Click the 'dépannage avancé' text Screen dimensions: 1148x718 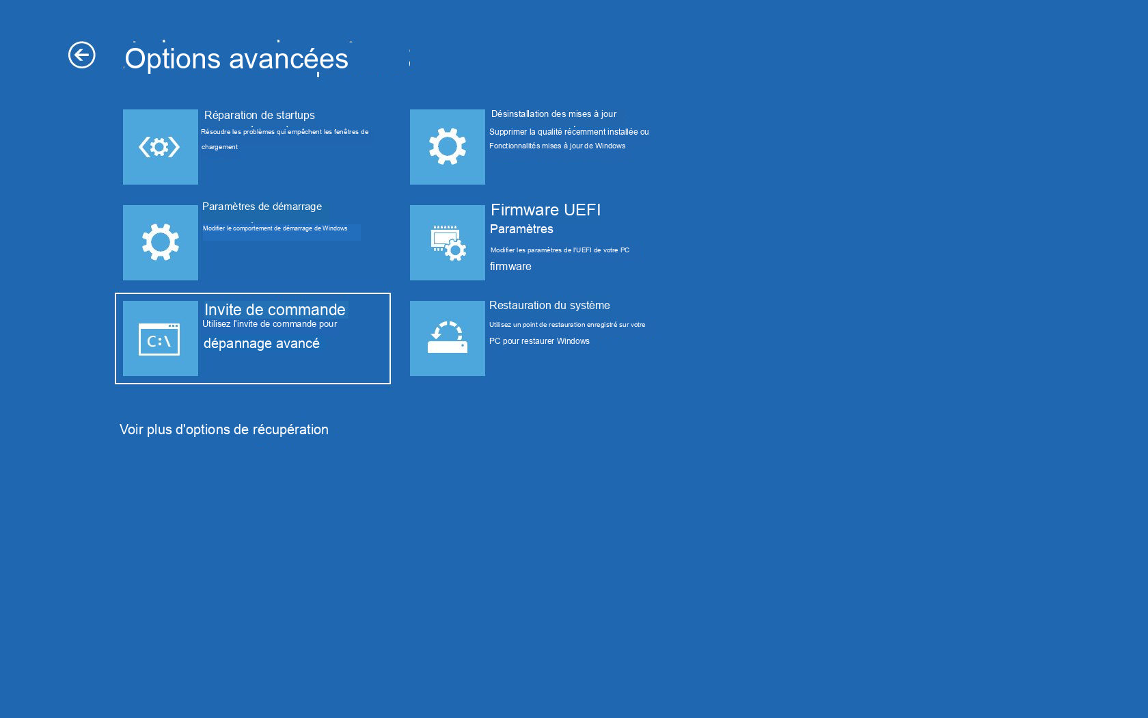(262, 343)
